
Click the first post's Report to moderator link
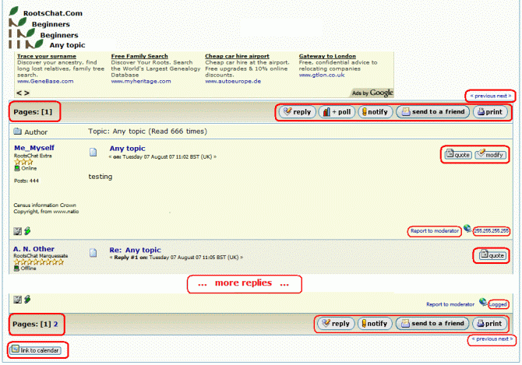pyautogui.click(x=433, y=230)
